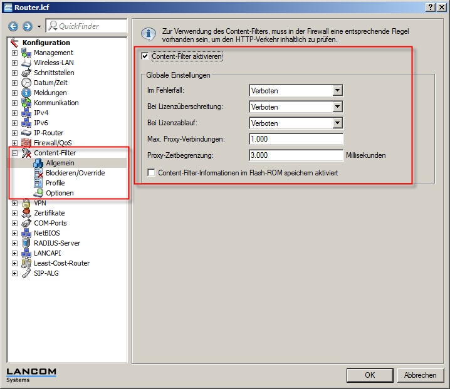Click the VPN padlock icon
This screenshot has height=389, width=450.
26,203
